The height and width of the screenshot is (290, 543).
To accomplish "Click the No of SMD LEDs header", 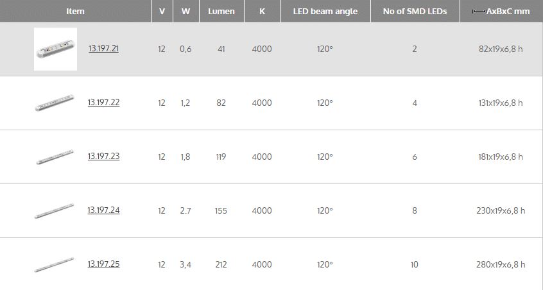I will click(415, 12).
